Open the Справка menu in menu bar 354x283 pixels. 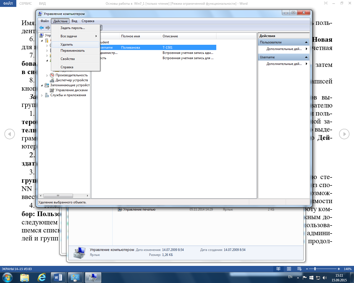pos(88,21)
